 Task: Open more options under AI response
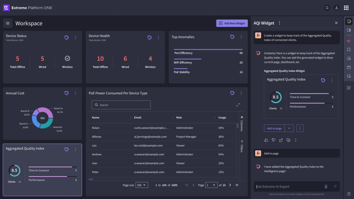[296, 140]
